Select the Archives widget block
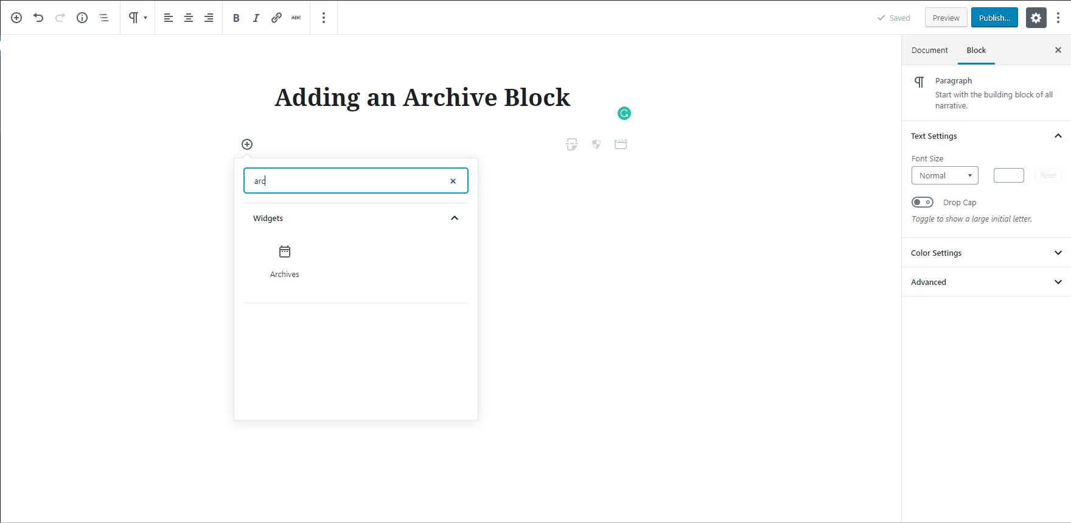The height and width of the screenshot is (523, 1071). [x=285, y=261]
